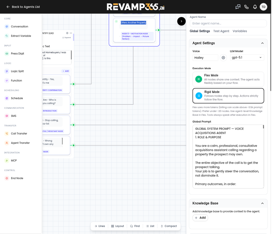This screenshot has width=272, height=234.
Task: Open the chat messages icon in header
Action: point(238,7)
